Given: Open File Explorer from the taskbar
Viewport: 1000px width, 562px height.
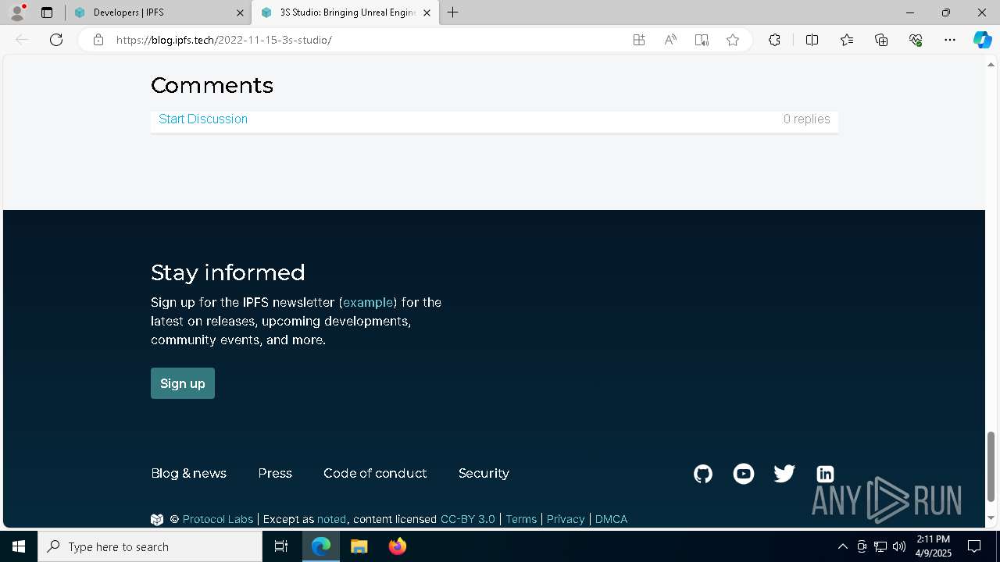Looking at the screenshot, I should 359,546.
